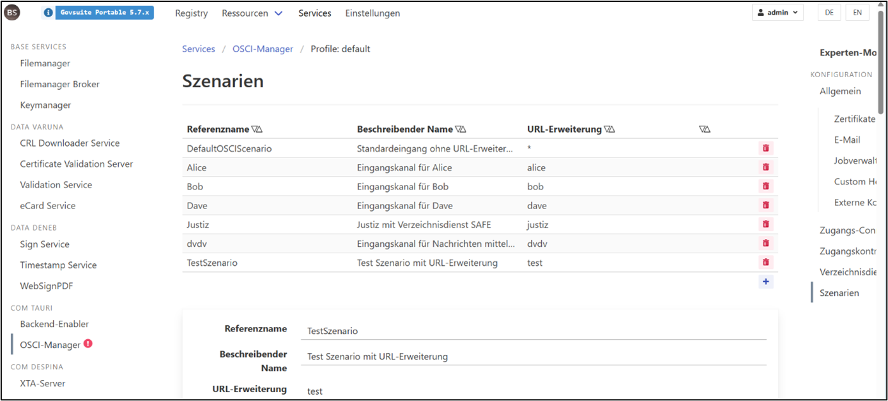Select the Registry menu item
This screenshot has width=888, height=401.
click(191, 12)
